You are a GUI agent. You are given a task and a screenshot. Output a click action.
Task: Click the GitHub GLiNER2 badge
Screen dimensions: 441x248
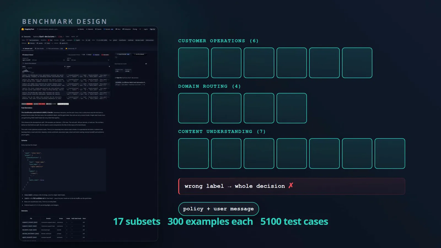tap(51, 104)
